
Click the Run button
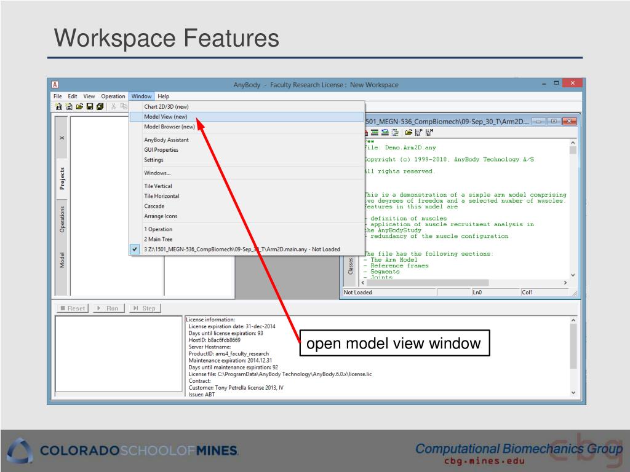pos(109,309)
